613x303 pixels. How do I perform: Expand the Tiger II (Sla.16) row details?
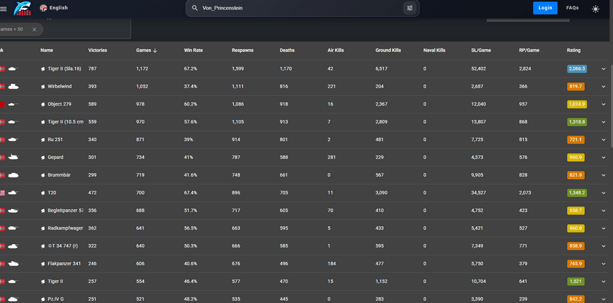tap(603, 69)
